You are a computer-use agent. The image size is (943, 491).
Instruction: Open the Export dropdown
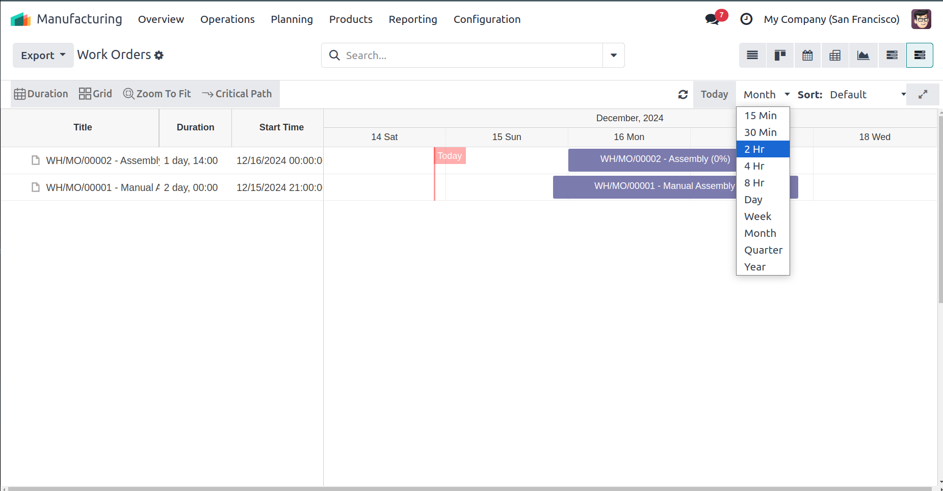pyautogui.click(x=43, y=56)
